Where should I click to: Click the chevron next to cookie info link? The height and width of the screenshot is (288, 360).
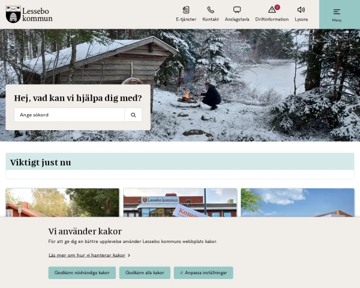click(x=129, y=256)
